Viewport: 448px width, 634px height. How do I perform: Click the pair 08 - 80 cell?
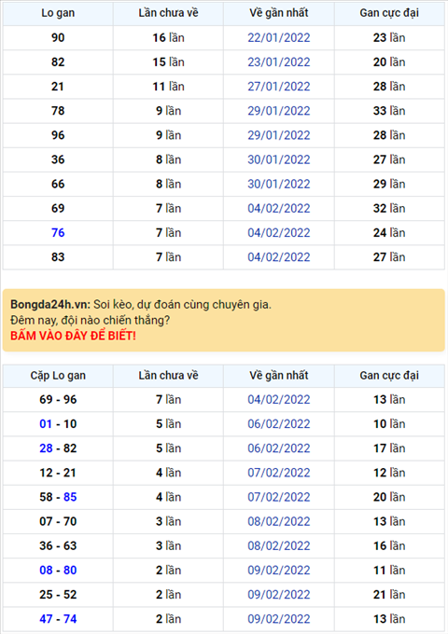coord(58,570)
